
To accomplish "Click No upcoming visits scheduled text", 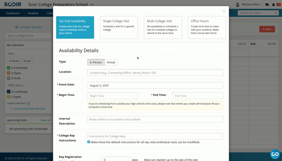I will coord(28,129).
